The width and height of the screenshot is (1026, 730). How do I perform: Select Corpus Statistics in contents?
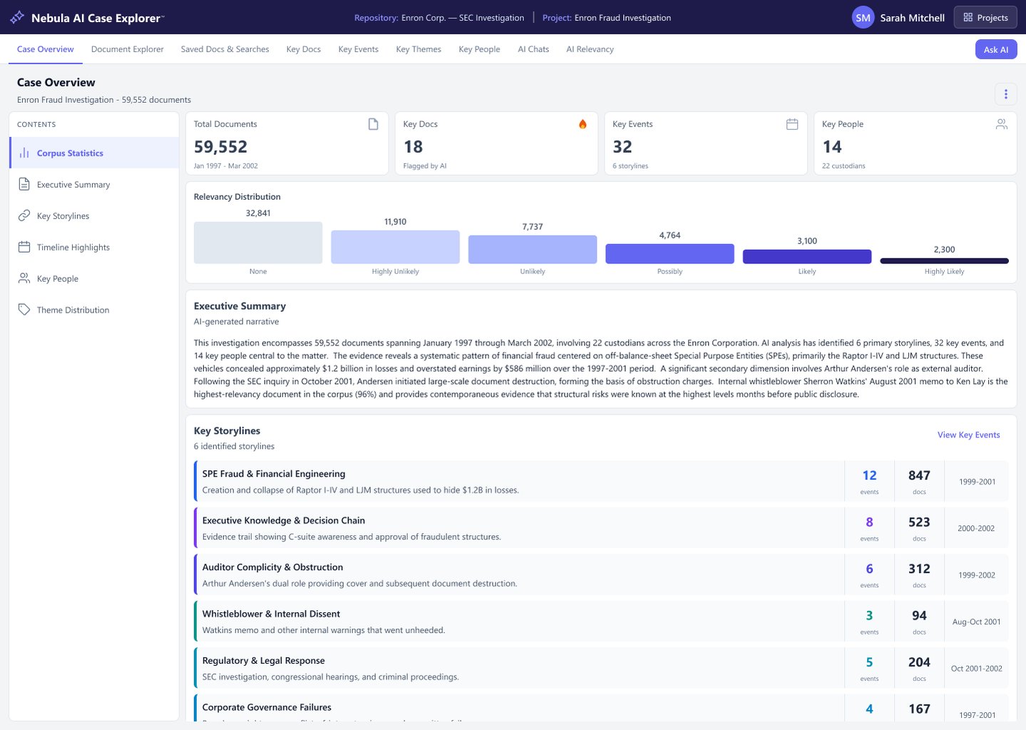94,153
